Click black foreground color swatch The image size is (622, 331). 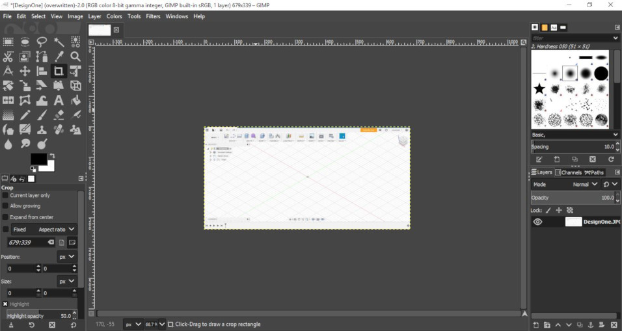click(39, 159)
